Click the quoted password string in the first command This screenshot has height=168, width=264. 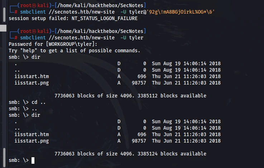click(x=181, y=12)
